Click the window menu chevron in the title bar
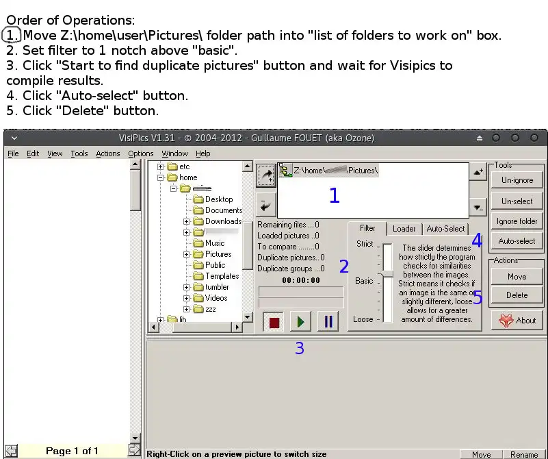548x459 pixels. pyautogui.click(x=14, y=138)
